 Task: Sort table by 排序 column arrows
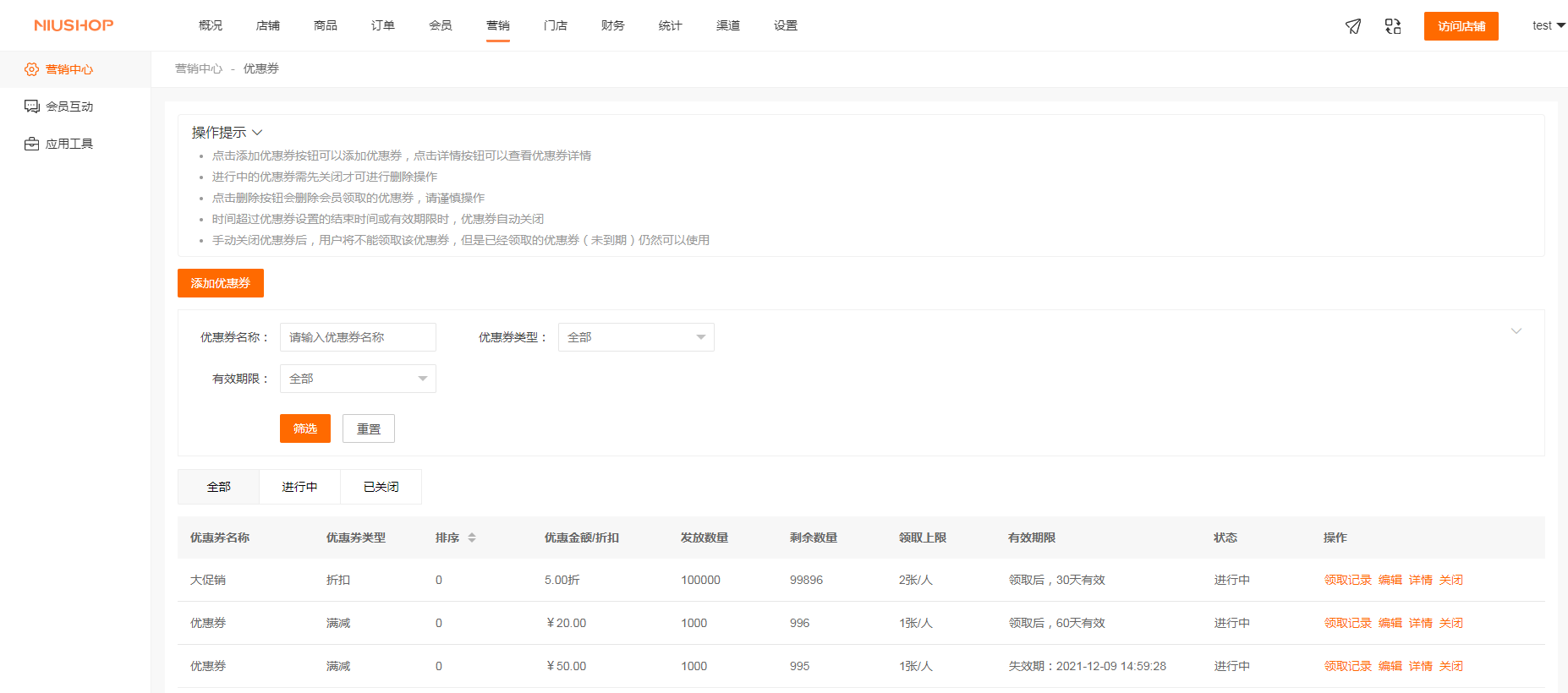pyautogui.click(x=472, y=537)
